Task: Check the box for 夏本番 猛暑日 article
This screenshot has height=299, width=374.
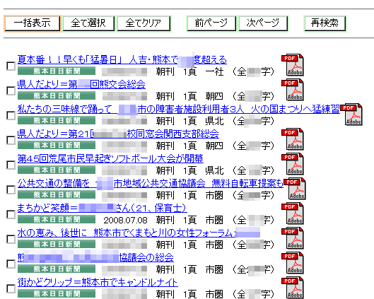Action: click(x=11, y=66)
